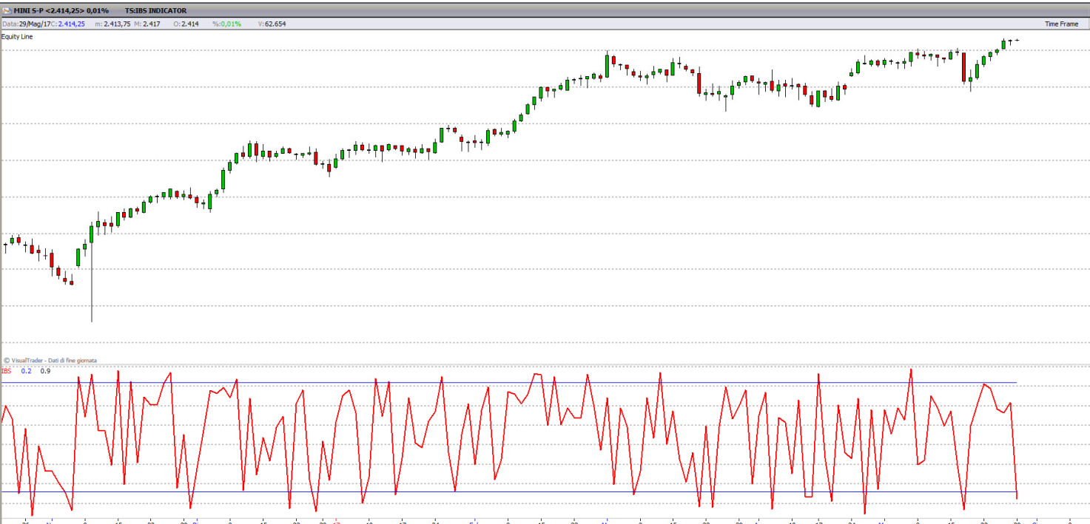Click the 0.9 threshold value
The width and height of the screenshot is (1090, 524).
pyautogui.click(x=45, y=371)
